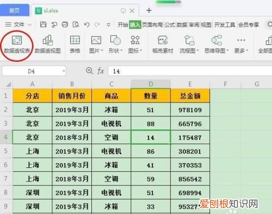Select cell with value 978109
The height and width of the screenshot is (214, 272).
tap(190, 109)
